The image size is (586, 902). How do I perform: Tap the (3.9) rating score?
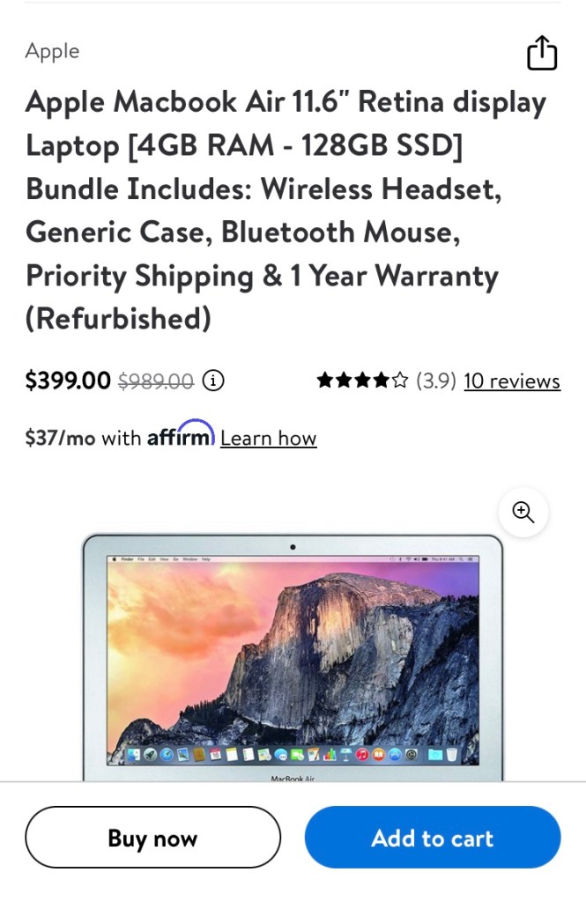coord(436,381)
